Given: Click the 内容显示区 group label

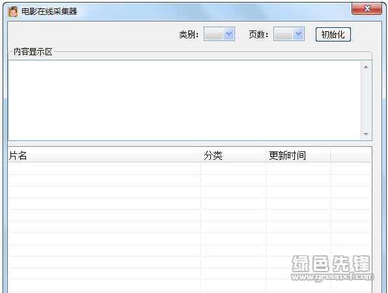Looking at the screenshot, I should coord(33,51).
